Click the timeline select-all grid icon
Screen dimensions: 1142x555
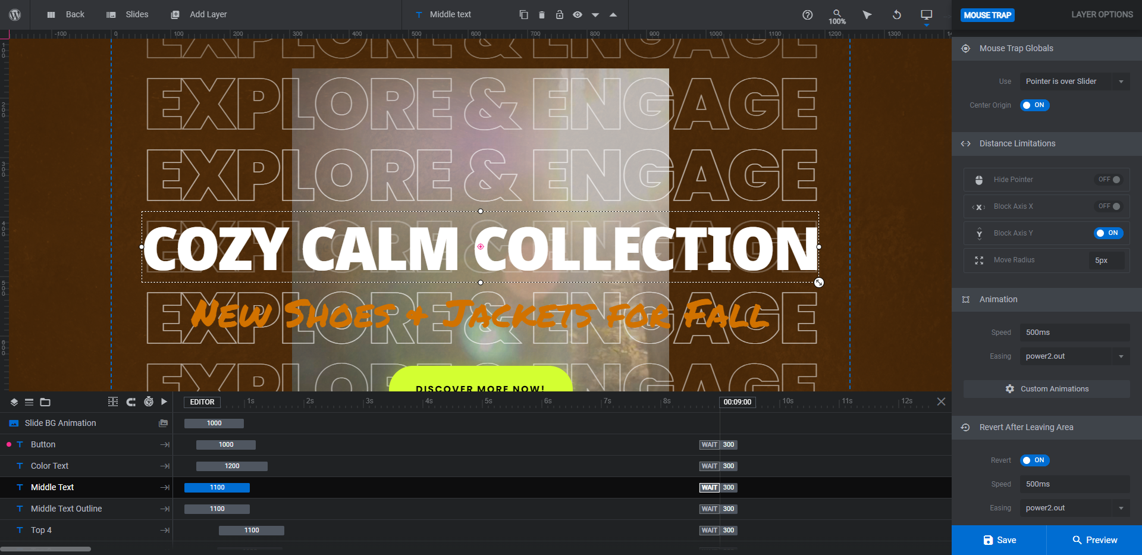point(113,402)
